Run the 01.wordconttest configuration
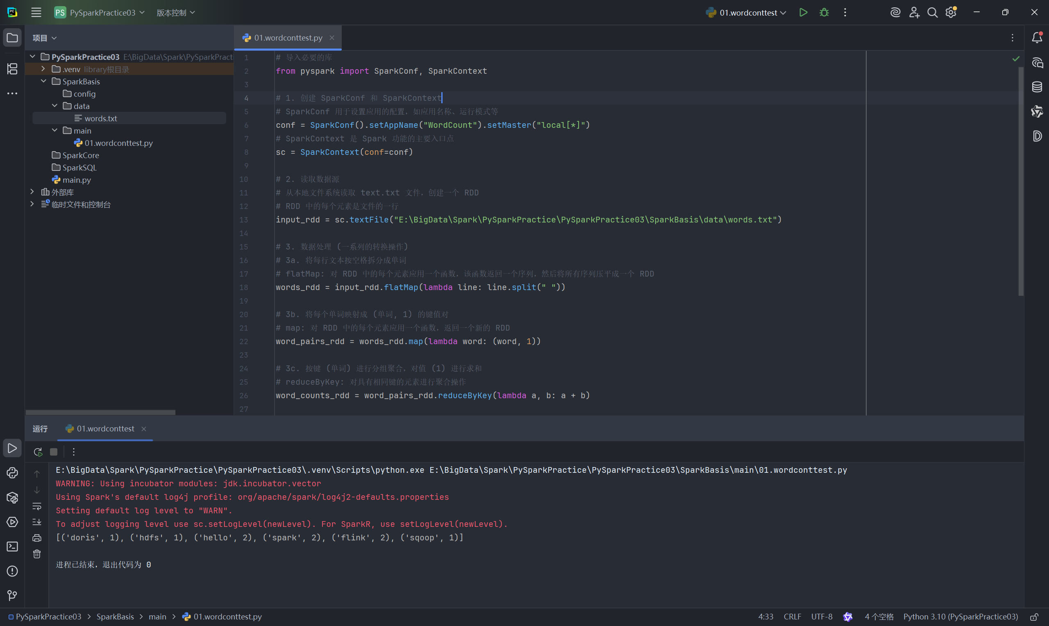This screenshot has width=1049, height=626. tap(803, 13)
